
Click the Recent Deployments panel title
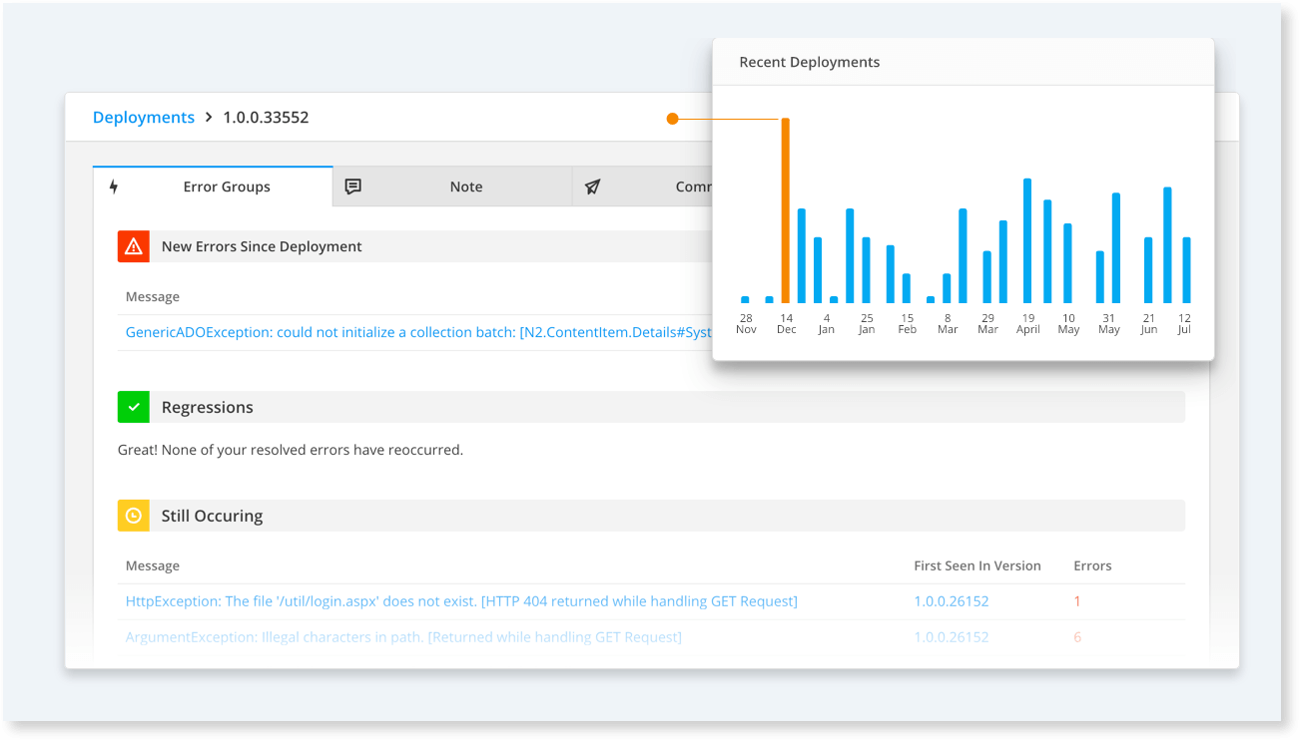pyautogui.click(x=810, y=62)
